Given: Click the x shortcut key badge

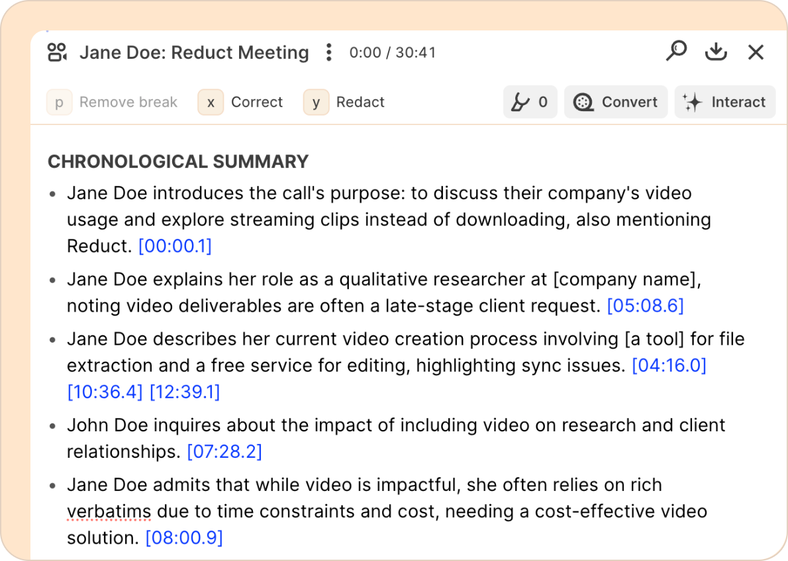Looking at the screenshot, I should [211, 103].
